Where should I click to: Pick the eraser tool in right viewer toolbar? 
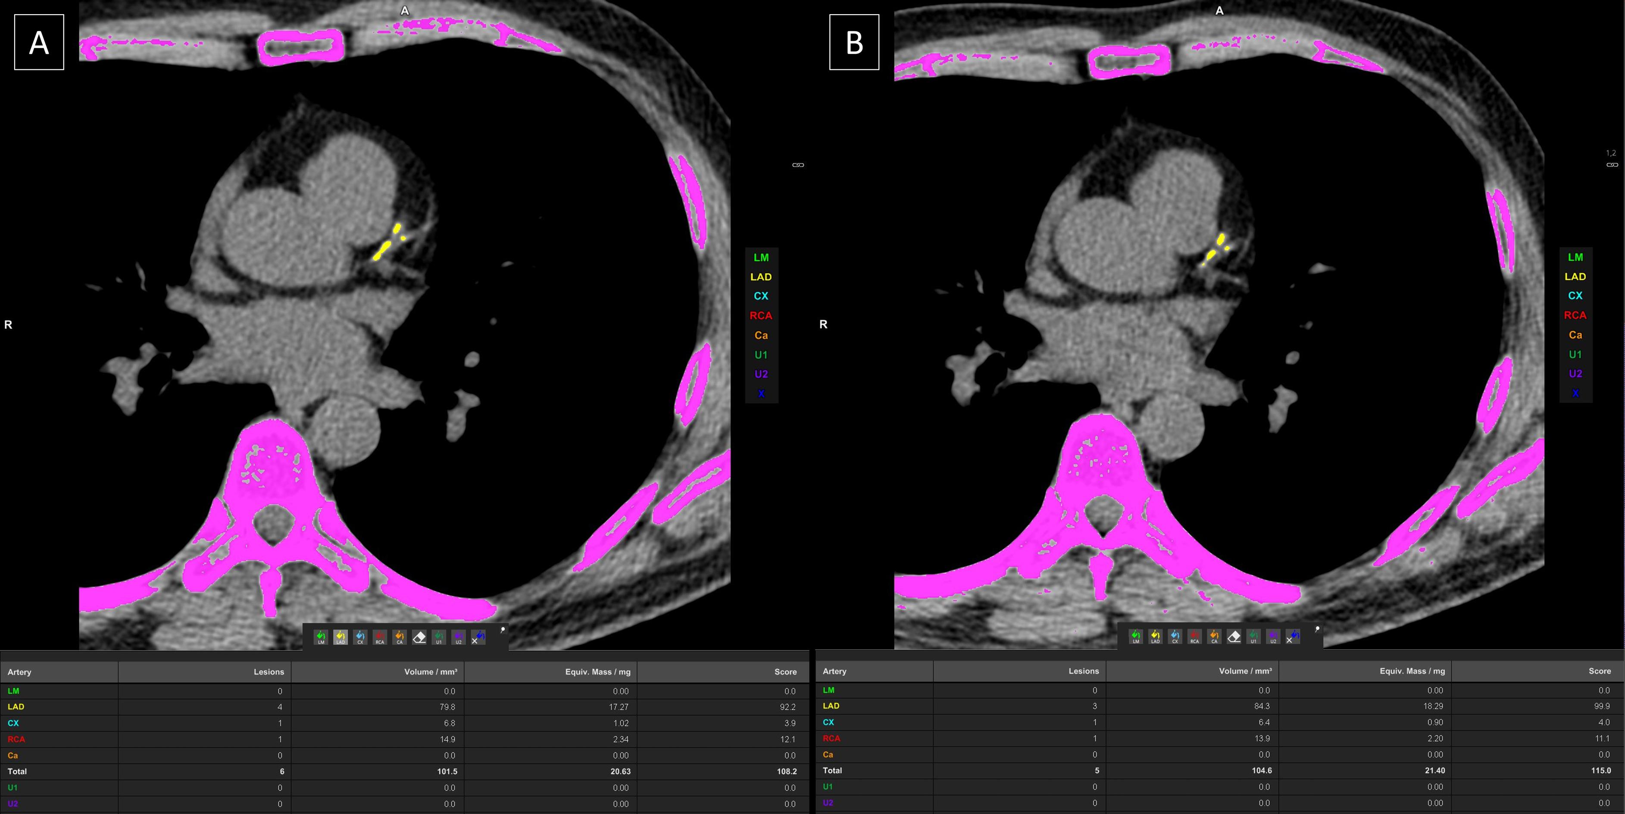tap(1234, 637)
